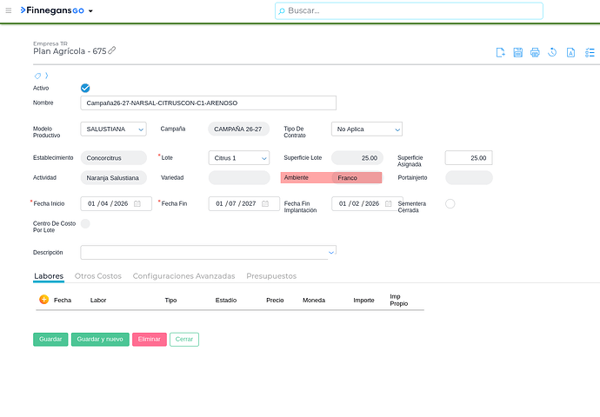Image resolution: width=600 pixels, height=417 pixels.
Task: Click the new document icon in toolbar
Action: click(x=501, y=52)
